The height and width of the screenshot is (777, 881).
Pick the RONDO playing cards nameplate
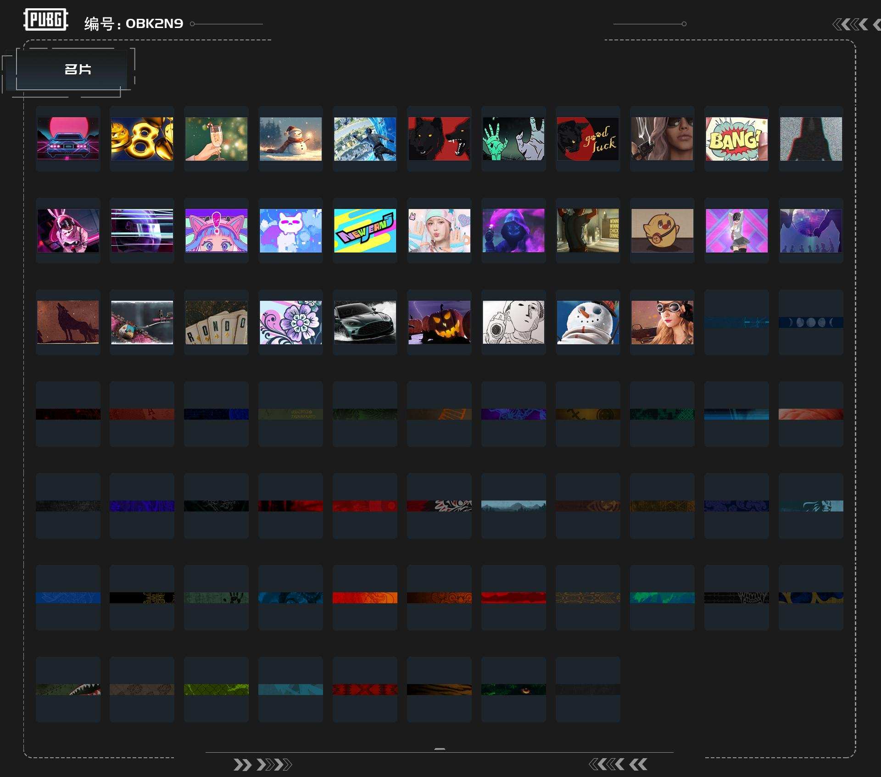217,322
